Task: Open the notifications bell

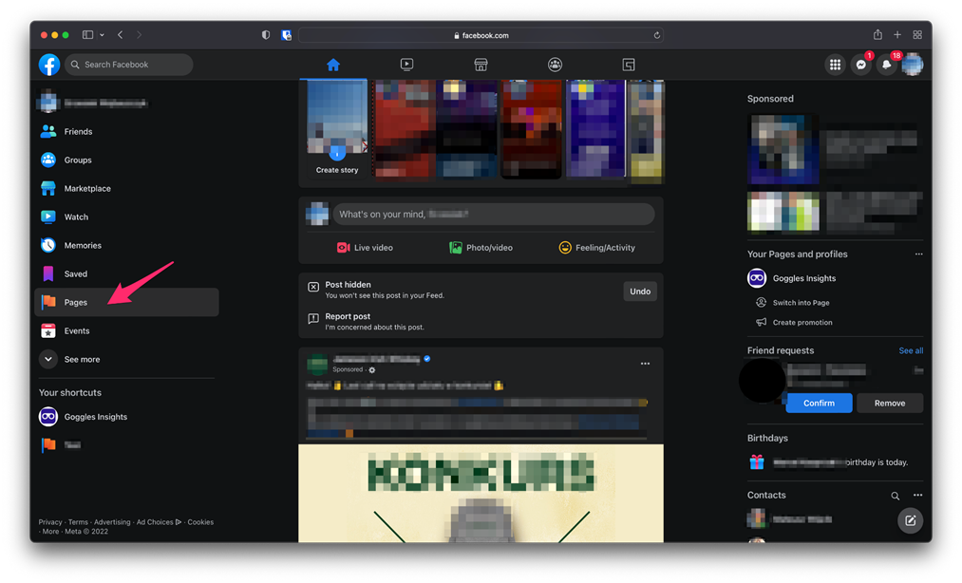Action: (x=886, y=65)
